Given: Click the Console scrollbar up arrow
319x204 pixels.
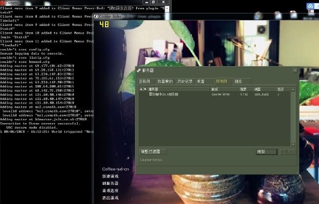Looking at the screenshot, I should pyautogui.click(x=167, y=8).
